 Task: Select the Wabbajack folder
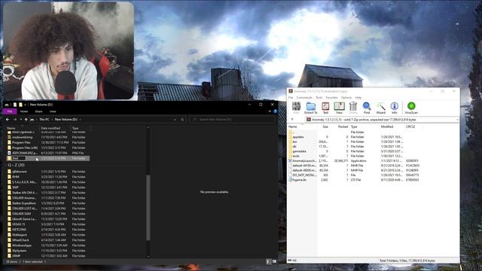point(20,235)
